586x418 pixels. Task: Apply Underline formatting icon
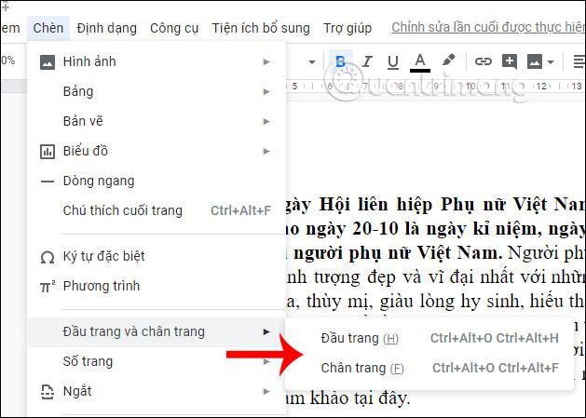point(393,61)
